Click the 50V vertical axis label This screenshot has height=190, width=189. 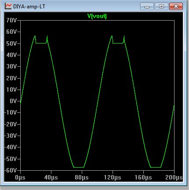click(11, 43)
